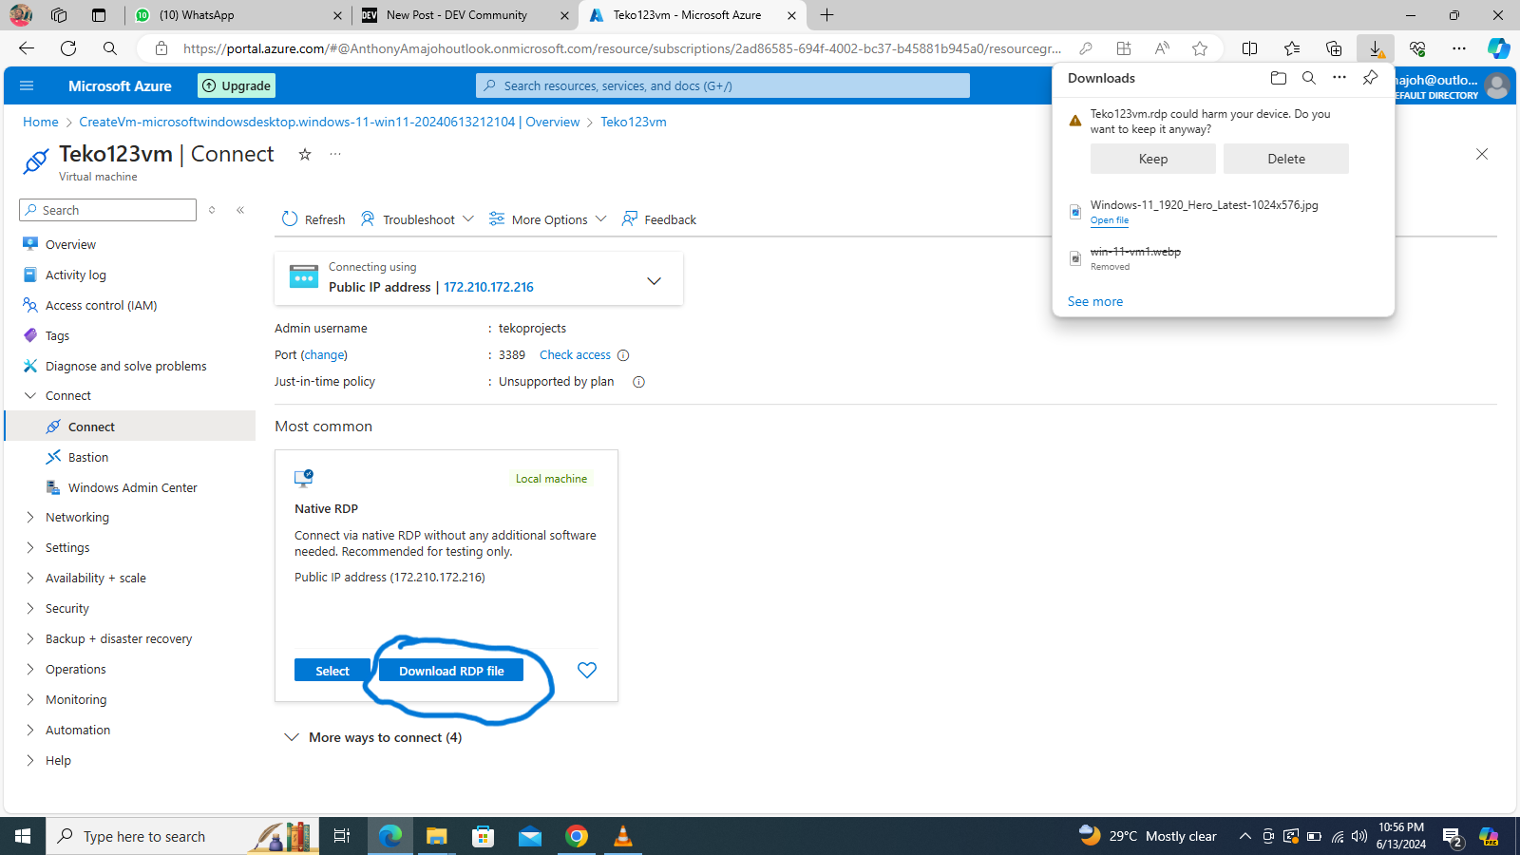Expand the More Options dropdown
Image resolution: width=1520 pixels, height=855 pixels.
coord(547,219)
